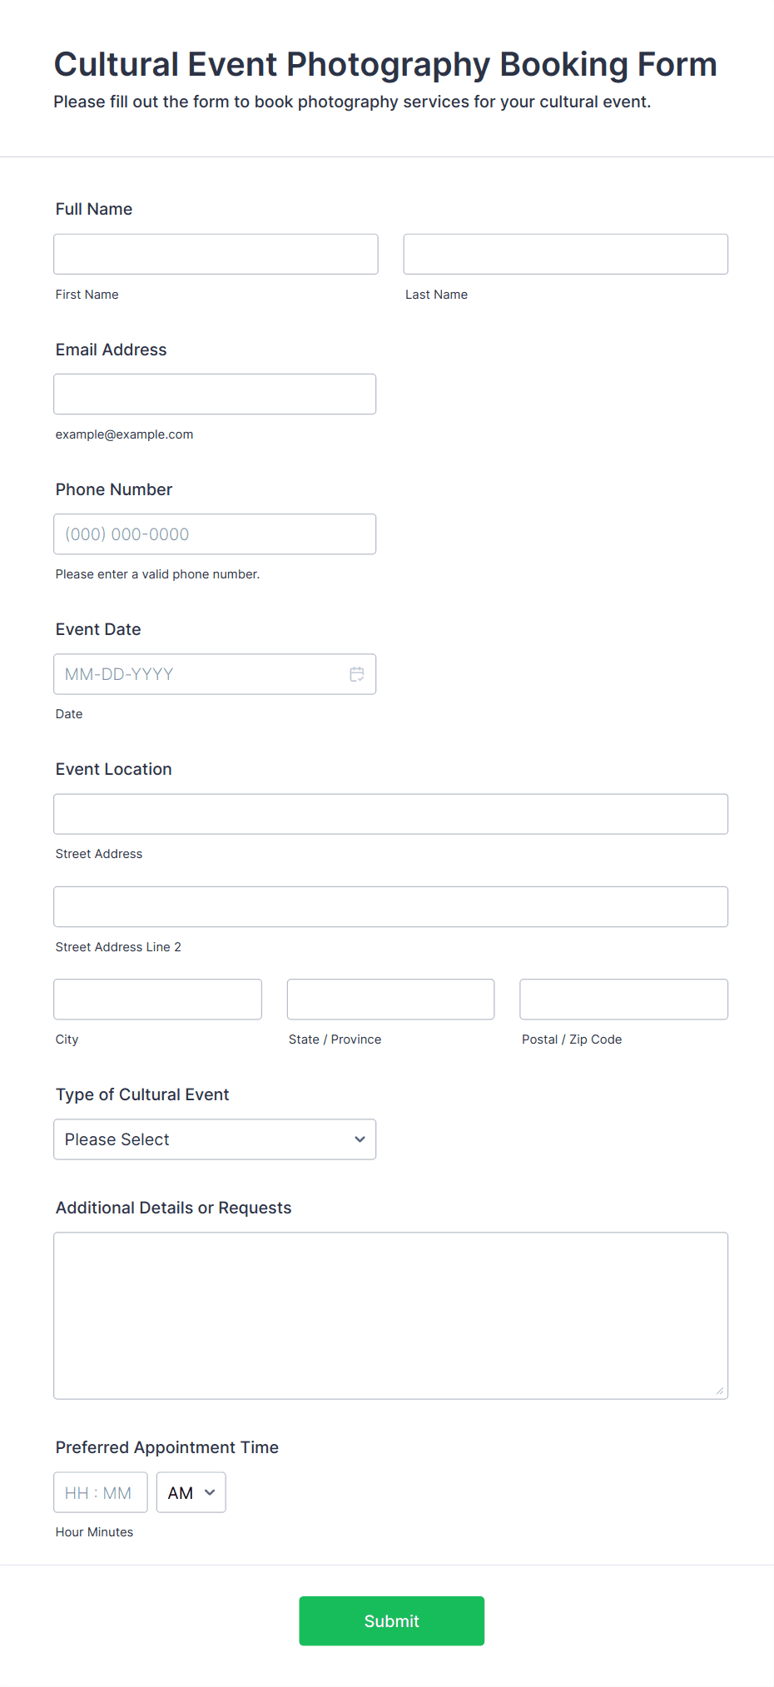Focus the State / Province field

click(390, 999)
